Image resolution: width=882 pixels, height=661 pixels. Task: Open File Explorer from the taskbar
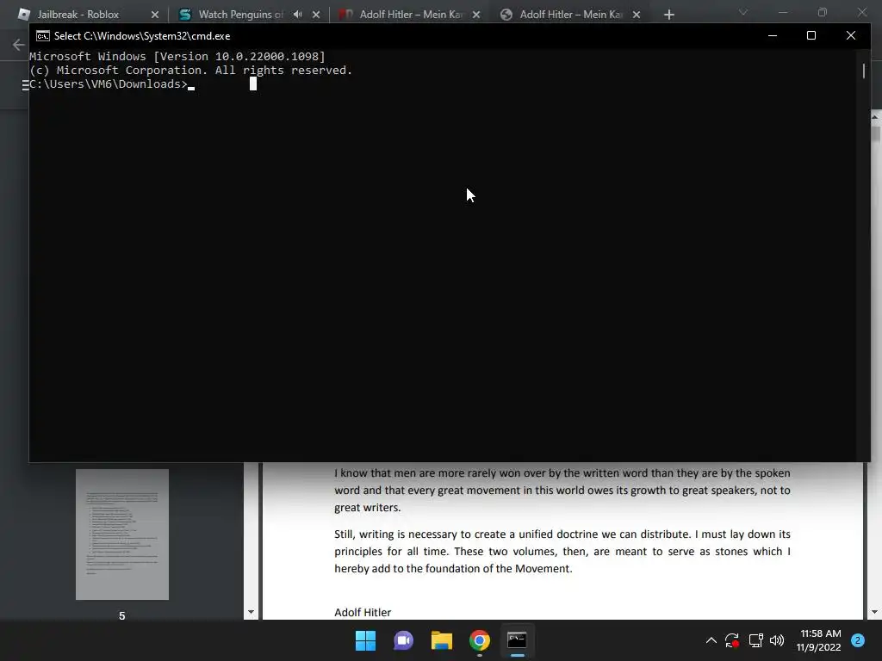click(442, 640)
